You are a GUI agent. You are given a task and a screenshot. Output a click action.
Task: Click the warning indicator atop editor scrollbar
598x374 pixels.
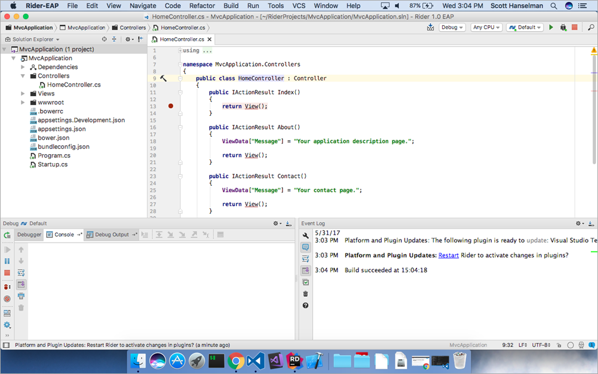point(594,50)
